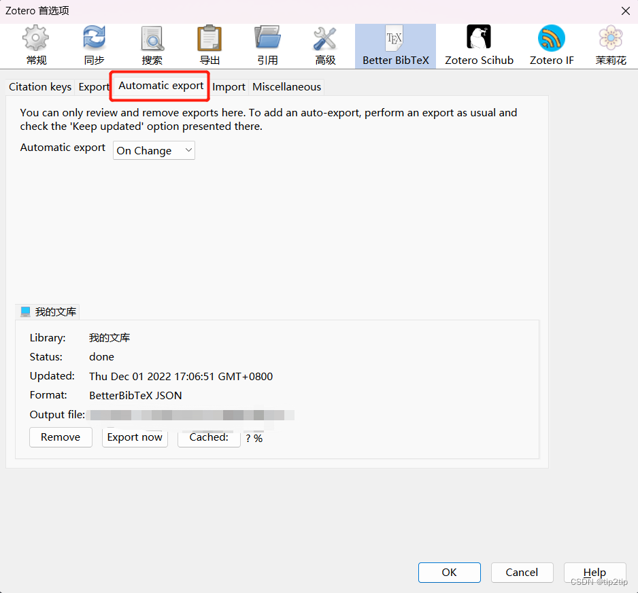Open the 茉莉花 jasmine plugin pane
This screenshot has width=638, height=593.
pos(610,46)
